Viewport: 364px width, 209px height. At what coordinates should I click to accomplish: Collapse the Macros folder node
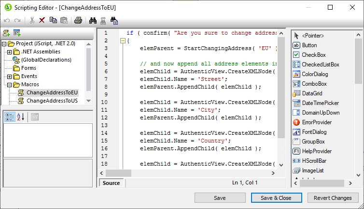tap(10, 84)
